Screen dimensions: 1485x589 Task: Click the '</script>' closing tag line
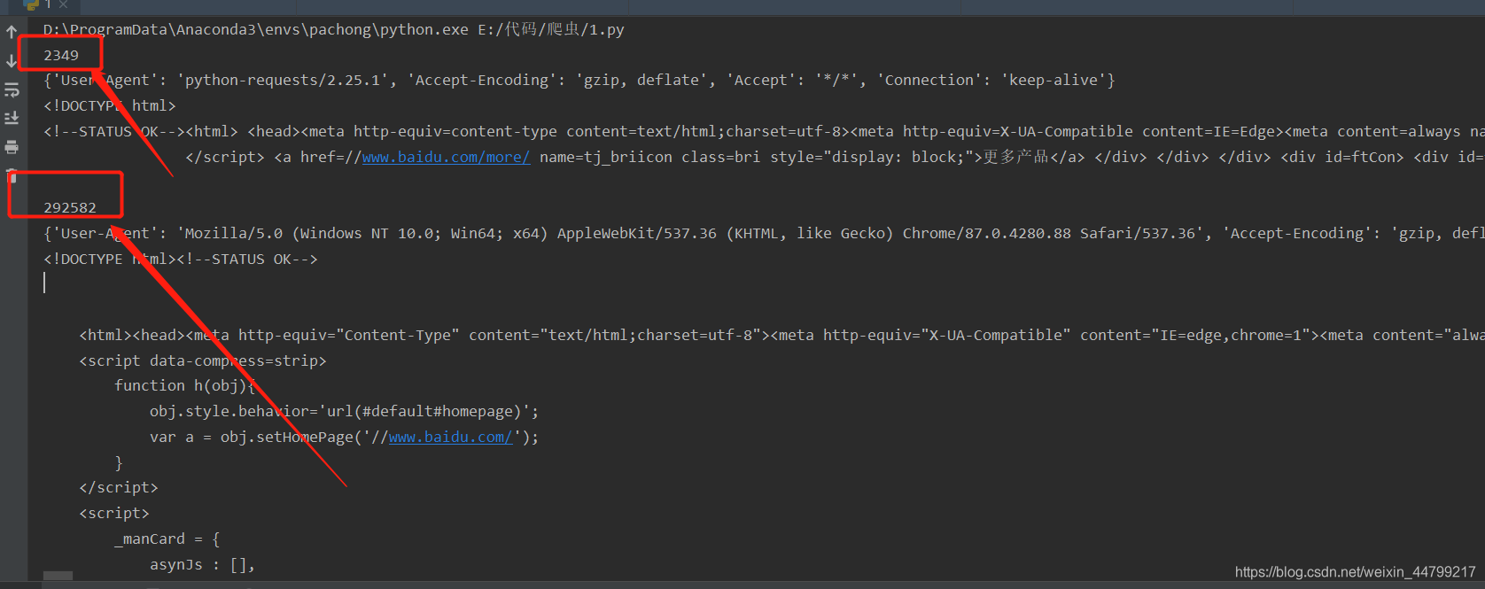119,487
